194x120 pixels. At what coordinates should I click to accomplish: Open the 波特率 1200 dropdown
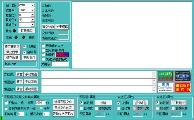point(32,10)
